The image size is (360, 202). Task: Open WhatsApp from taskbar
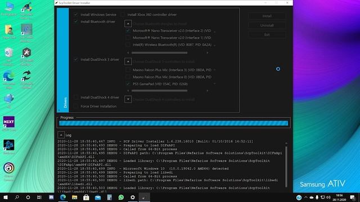121,197
